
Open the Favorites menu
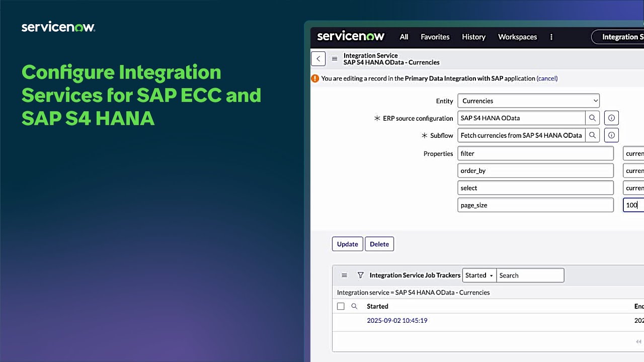click(x=435, y=37)
